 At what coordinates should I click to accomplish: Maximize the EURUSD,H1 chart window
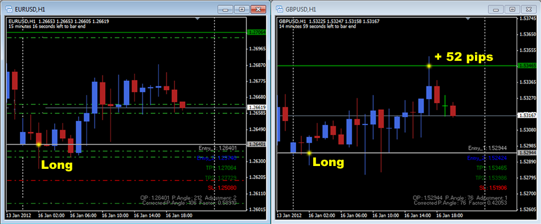(242, 9)
